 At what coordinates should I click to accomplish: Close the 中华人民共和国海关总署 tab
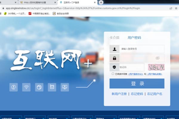[x=55, y=2]
